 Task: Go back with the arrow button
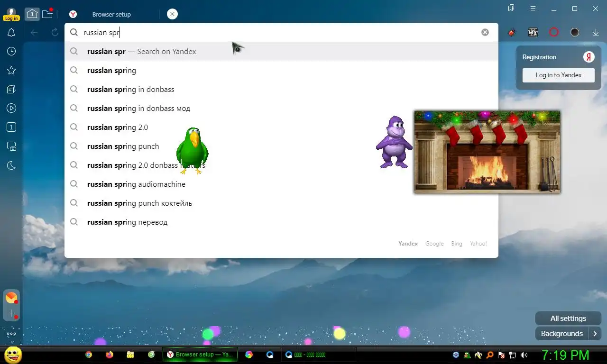coord(34,32)
